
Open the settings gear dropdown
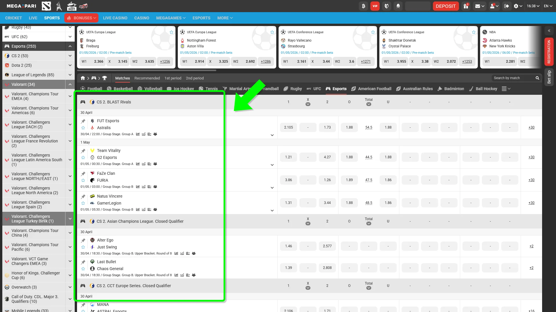[x=518, y=6]
